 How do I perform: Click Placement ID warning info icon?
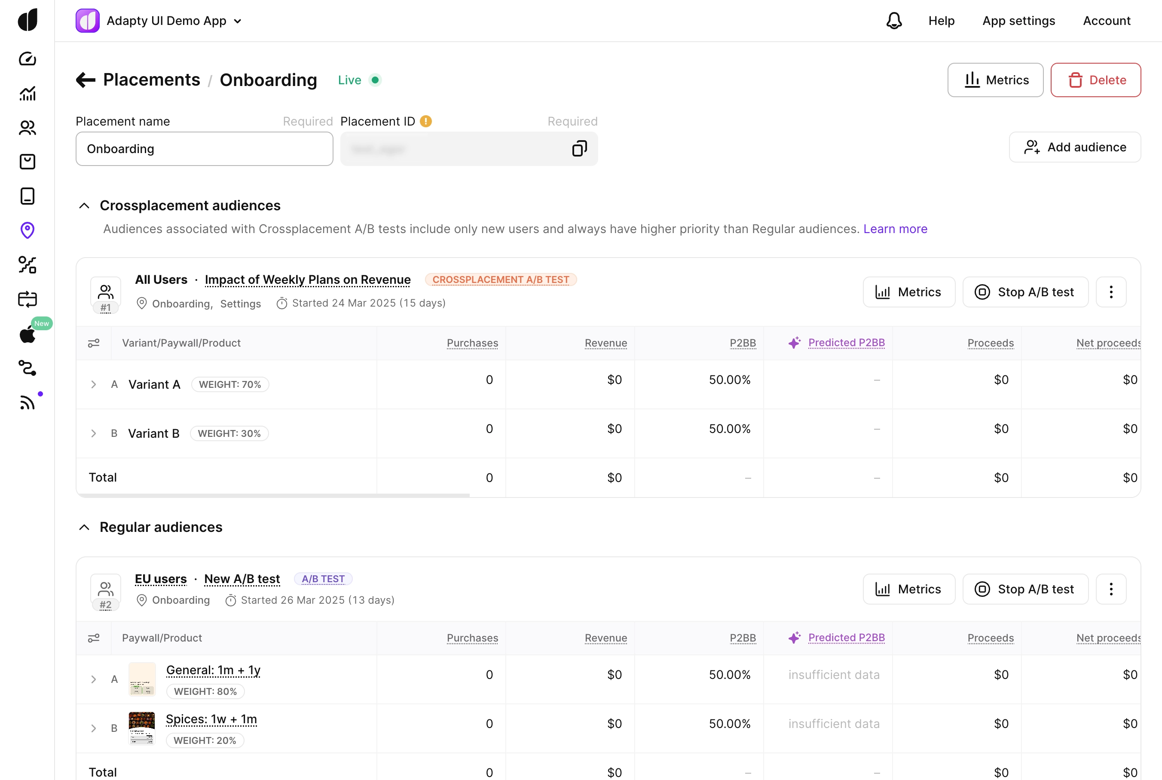(426, 121)
